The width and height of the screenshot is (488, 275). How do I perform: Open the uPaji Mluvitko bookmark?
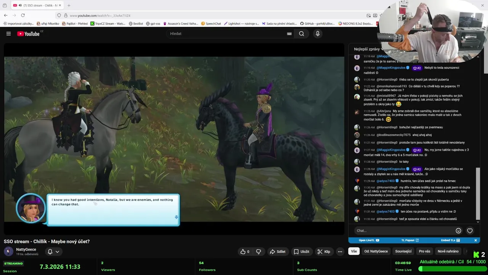point(48,24)
